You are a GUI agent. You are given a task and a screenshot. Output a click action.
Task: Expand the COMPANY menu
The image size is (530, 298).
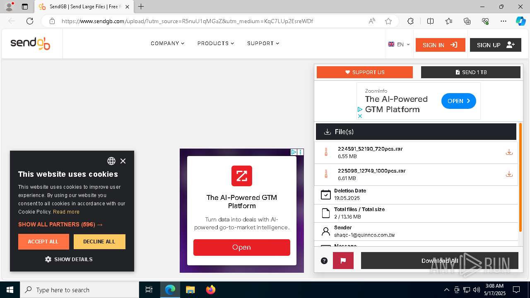point(168,43)
